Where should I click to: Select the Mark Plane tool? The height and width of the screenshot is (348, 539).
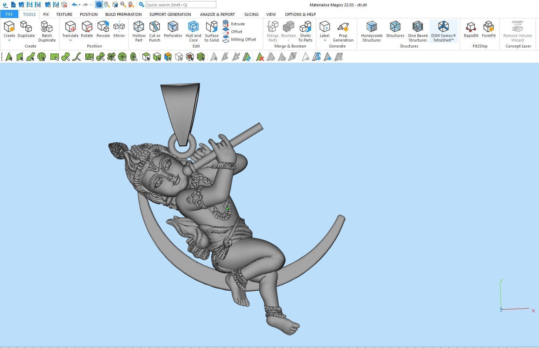pyautogui.click(x=20, y=57)
